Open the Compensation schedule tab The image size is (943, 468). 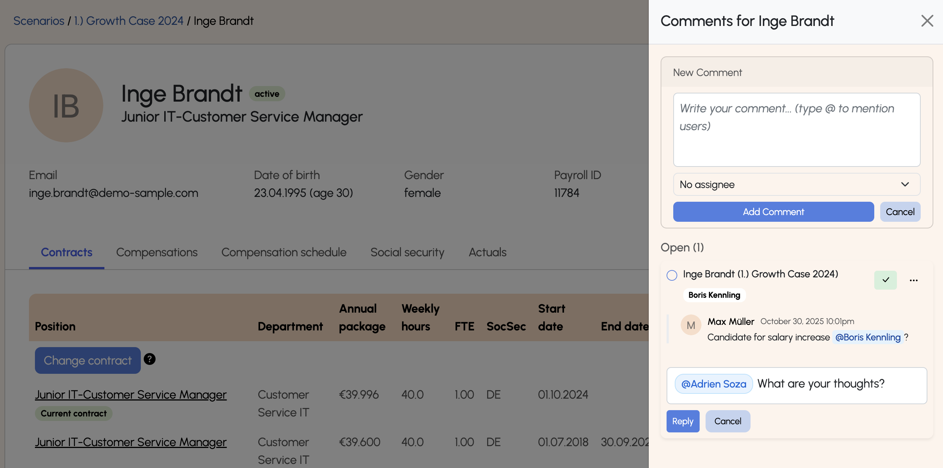tap(284, 253)
